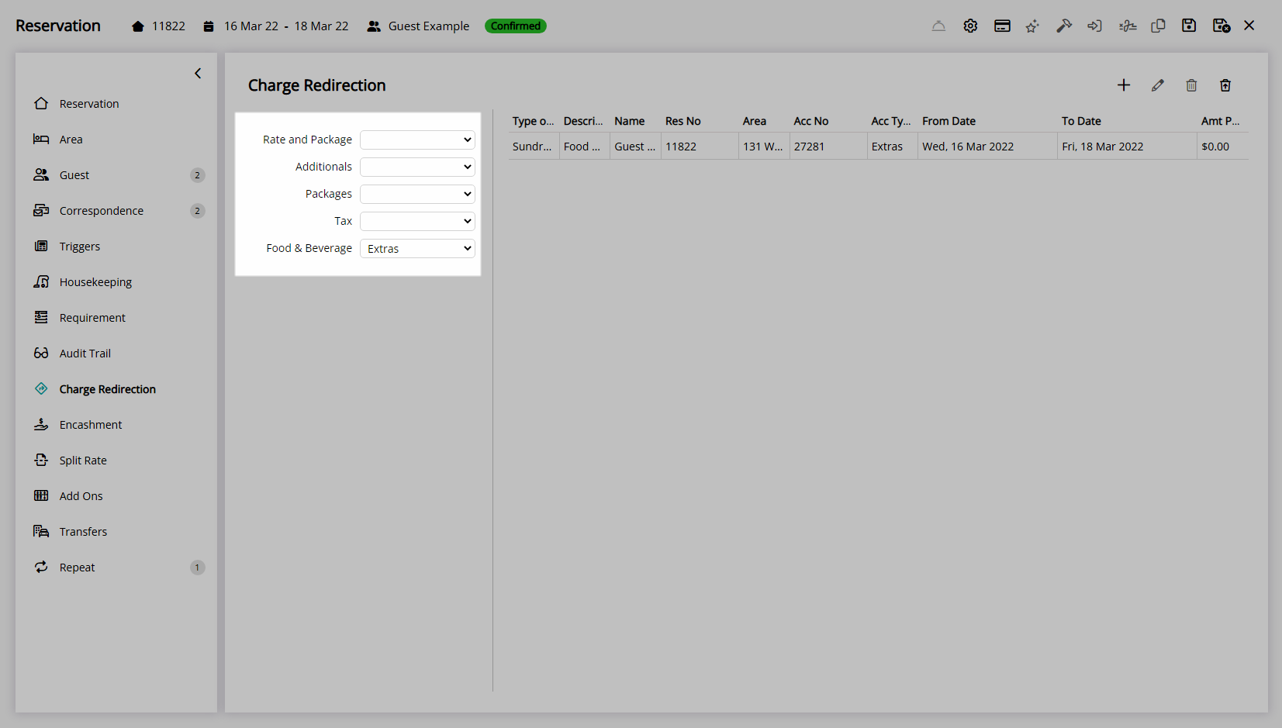Sort by the Res No column header
This screenshot has height=728, width=1282.
click(x=682, y=121)
